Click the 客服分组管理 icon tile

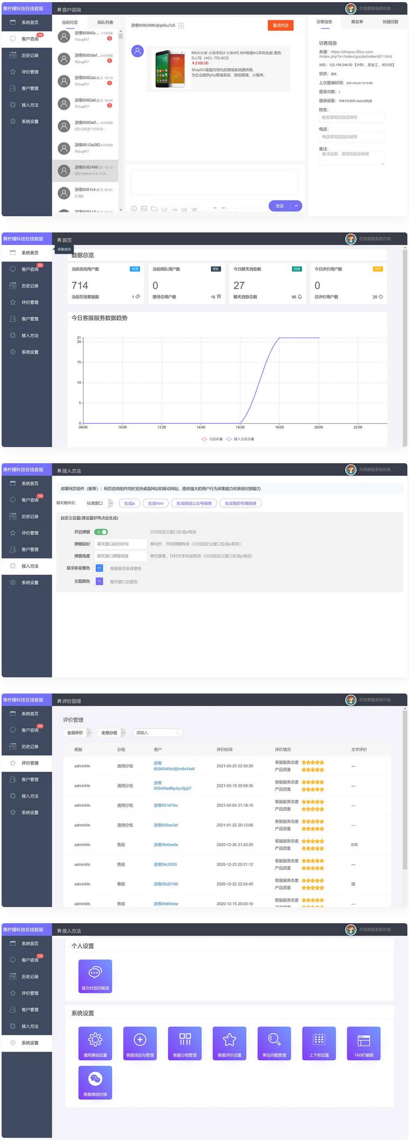coord(185,1043)
